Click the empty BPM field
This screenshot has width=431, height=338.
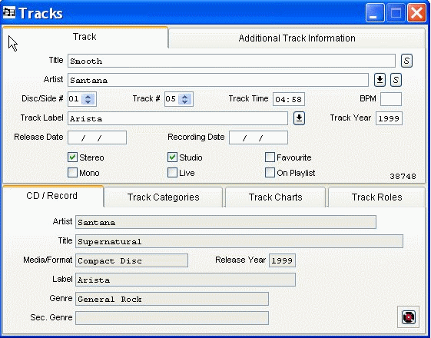391,99
